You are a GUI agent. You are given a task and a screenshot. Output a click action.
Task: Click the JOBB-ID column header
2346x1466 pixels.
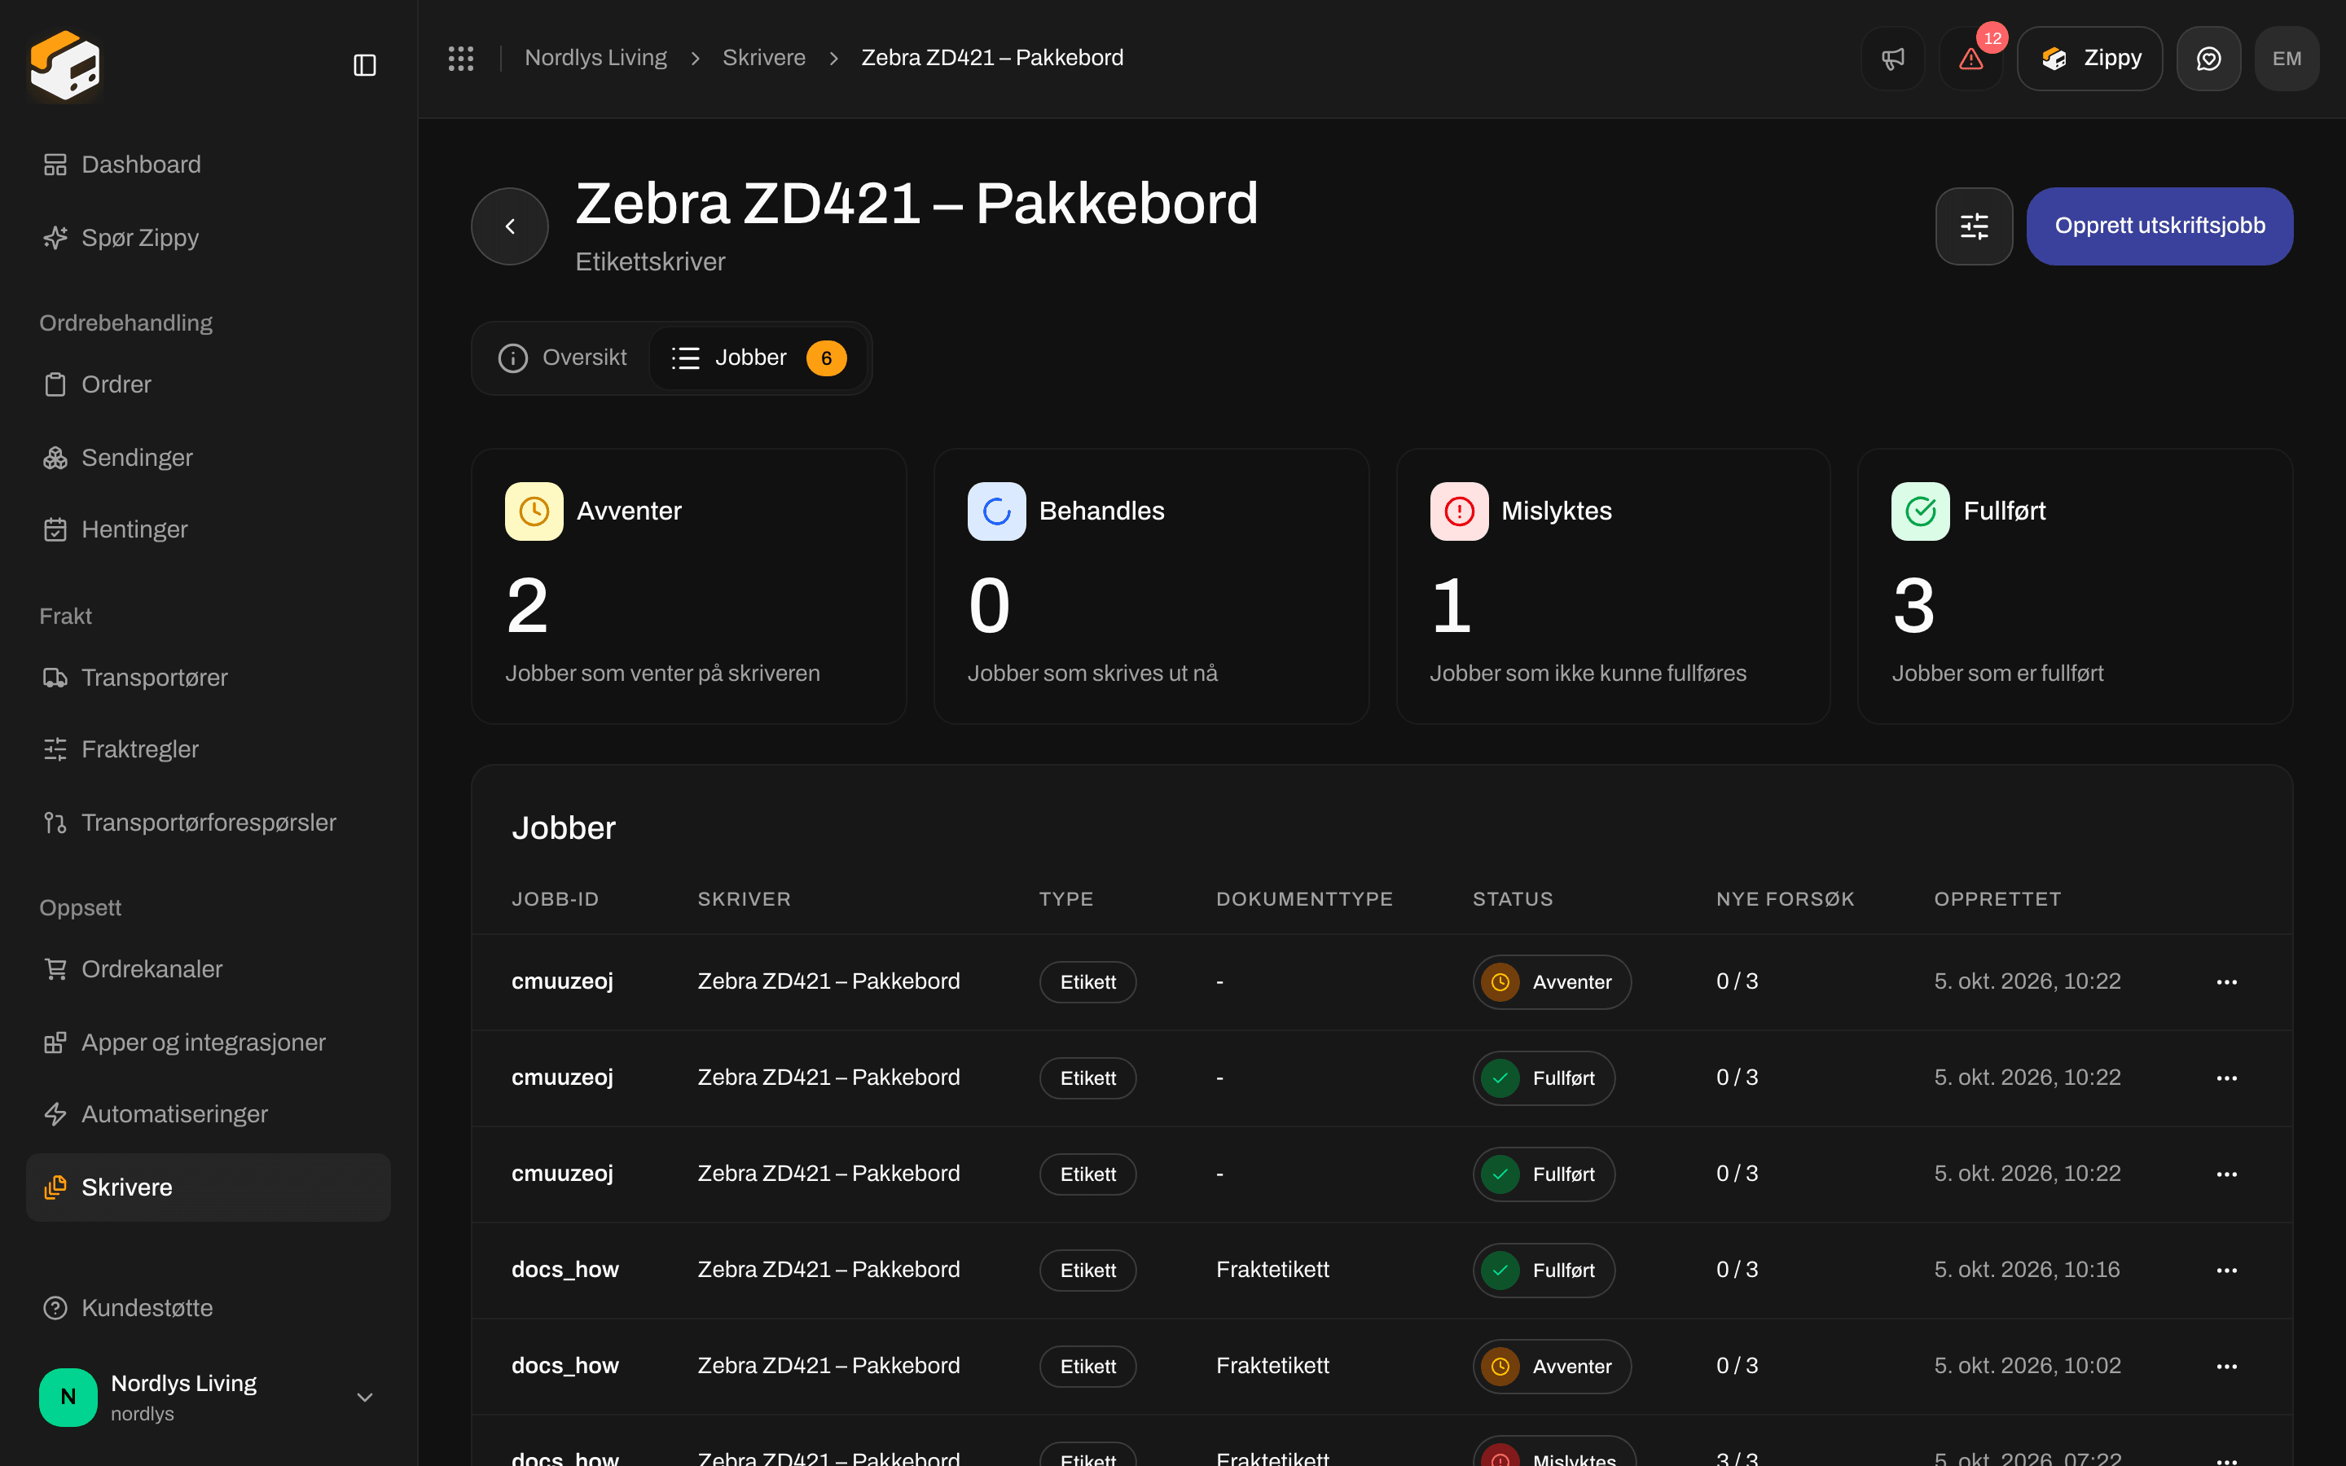click(556, 899)
